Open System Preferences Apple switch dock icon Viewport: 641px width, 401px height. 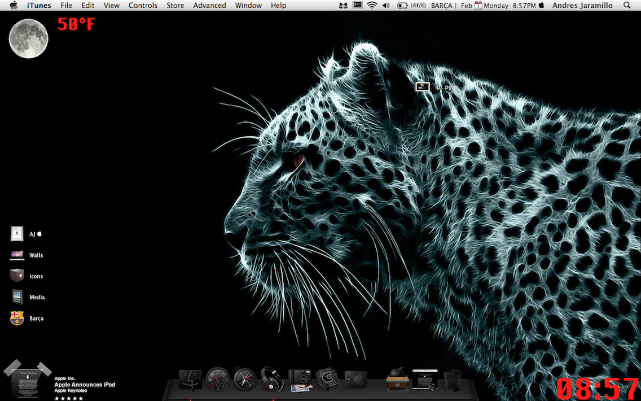(355, 380)
